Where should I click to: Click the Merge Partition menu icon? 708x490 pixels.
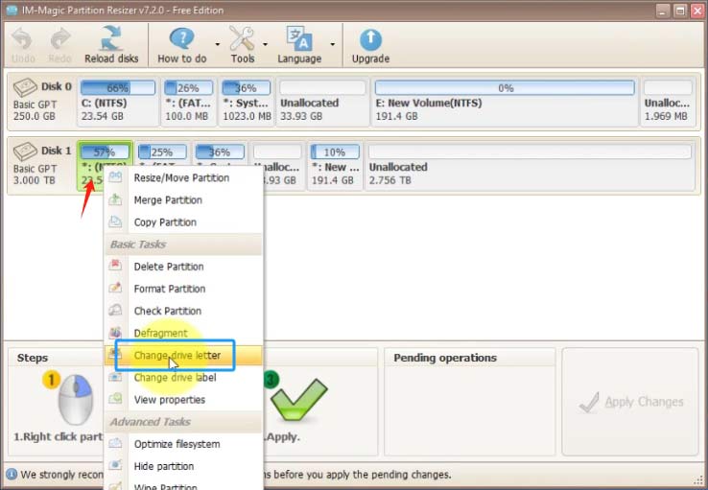(x=115, y=199)
